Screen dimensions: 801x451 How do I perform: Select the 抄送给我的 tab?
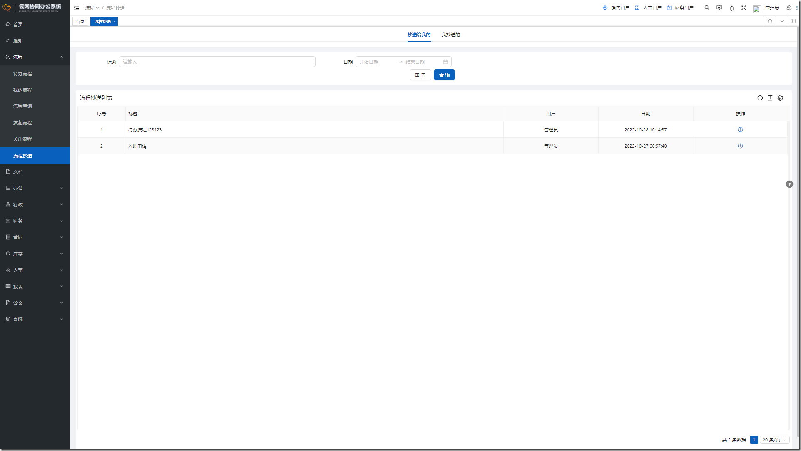419,35
